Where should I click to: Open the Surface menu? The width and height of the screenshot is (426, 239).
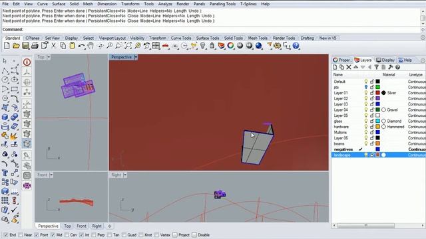coord(59,4)
